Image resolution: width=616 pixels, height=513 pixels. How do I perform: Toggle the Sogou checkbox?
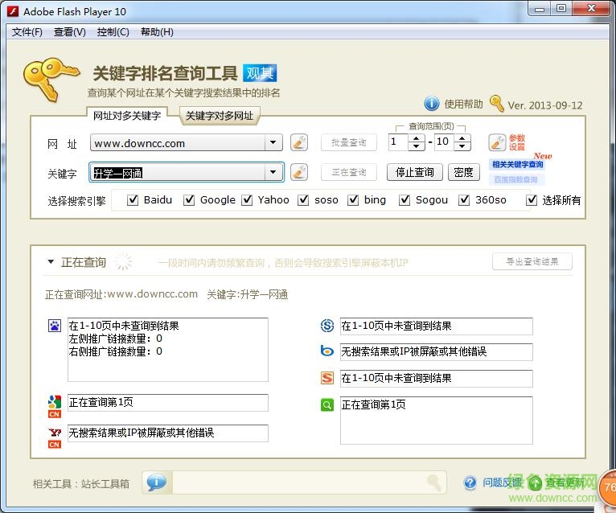[405, 200]
